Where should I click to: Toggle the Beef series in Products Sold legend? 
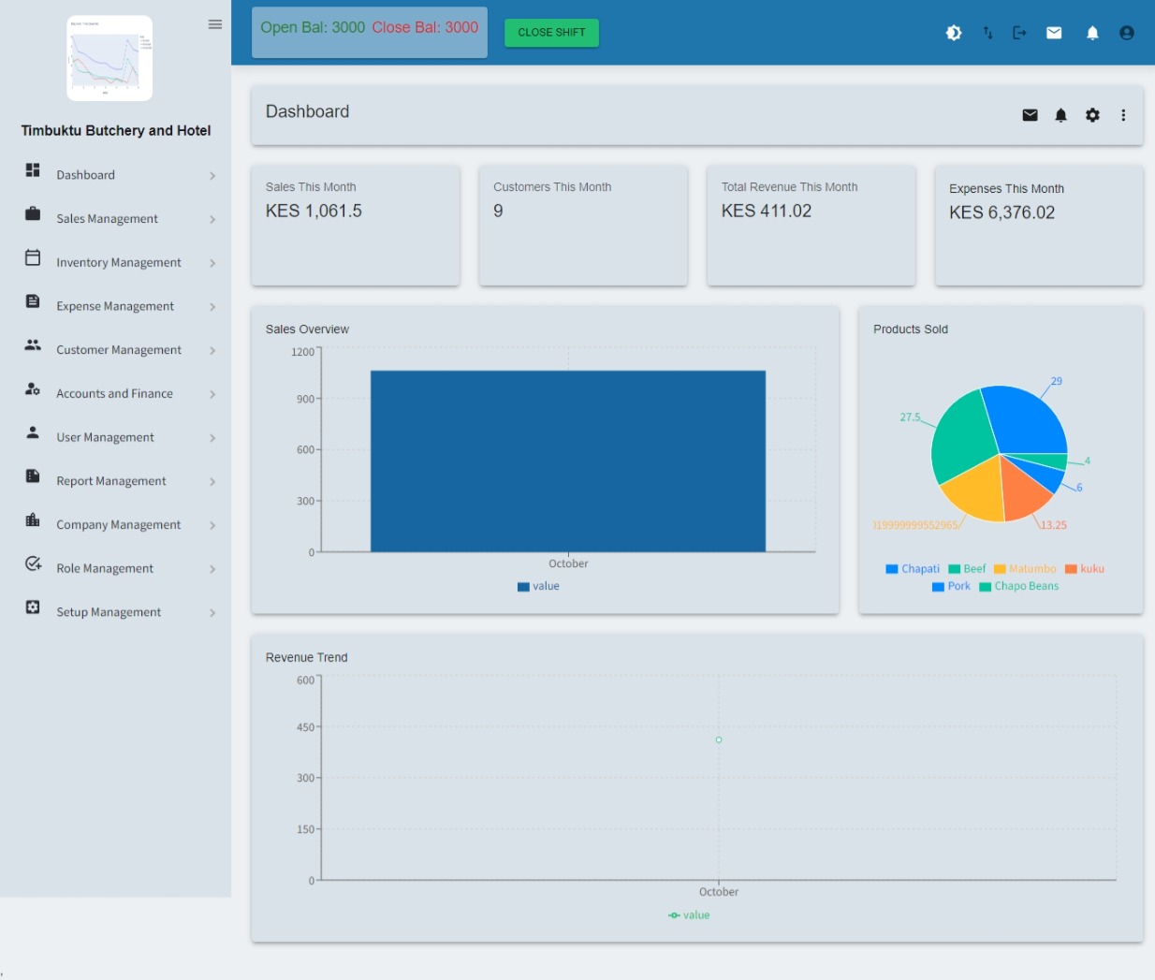[x=967, y=569]
